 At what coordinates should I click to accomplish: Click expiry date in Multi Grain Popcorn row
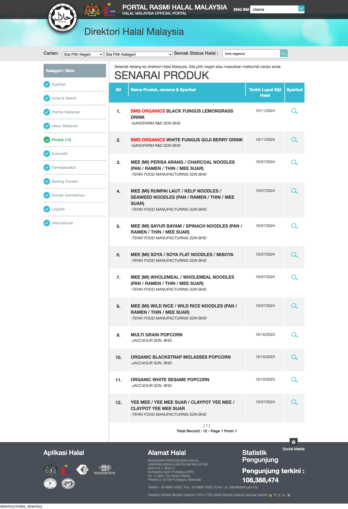[x=265, y=334]
